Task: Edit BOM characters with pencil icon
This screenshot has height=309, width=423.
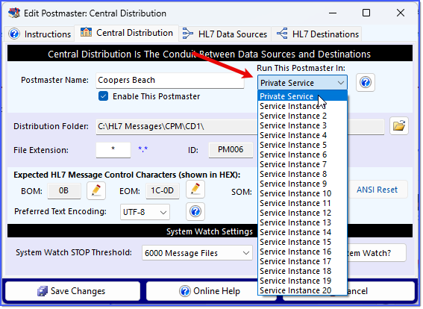Action: pos(96,190)
